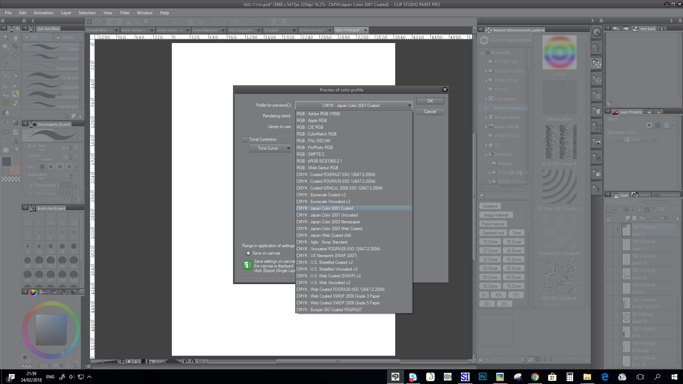The image size is (683, 384).
Task: Click the Clip Studio taskbar icon
Action: 395,377
